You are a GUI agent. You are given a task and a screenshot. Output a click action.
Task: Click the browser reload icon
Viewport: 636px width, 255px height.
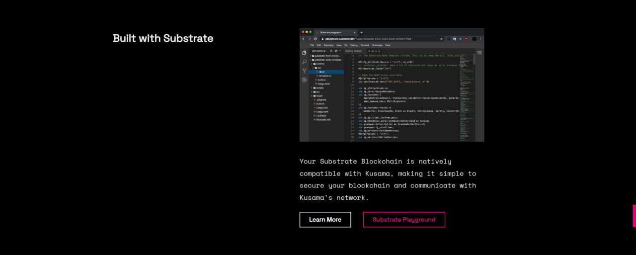[315, 39]
